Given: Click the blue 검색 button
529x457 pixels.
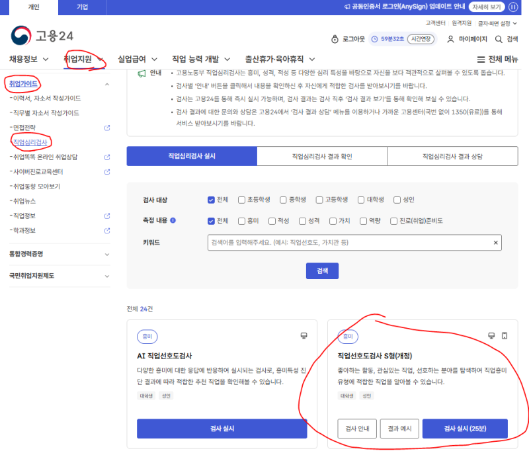Looking at the screenshot, I should (x=322, y=270).
